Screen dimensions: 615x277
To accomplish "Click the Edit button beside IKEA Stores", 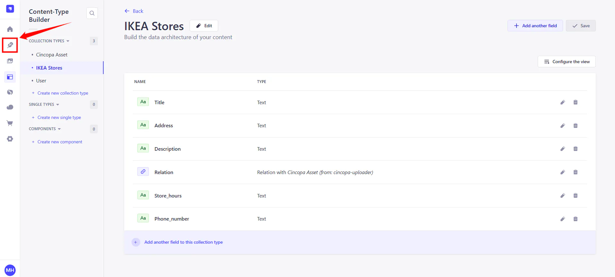I will (x=204, y=26).
